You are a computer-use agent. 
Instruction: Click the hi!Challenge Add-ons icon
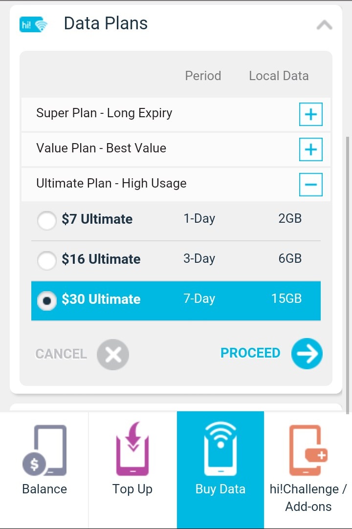click(x=308, y=450)
